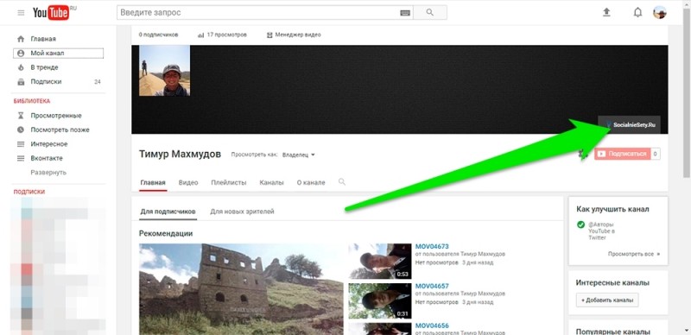Click the channel profile photo
691x335 pixels.
164,71
